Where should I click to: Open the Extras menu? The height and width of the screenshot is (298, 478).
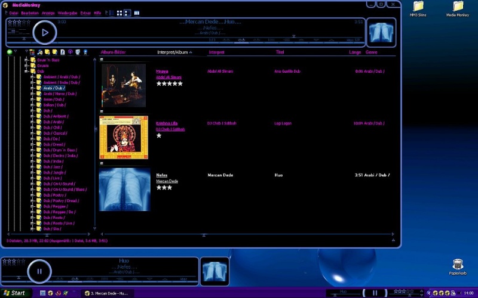[x=85, y=13]
